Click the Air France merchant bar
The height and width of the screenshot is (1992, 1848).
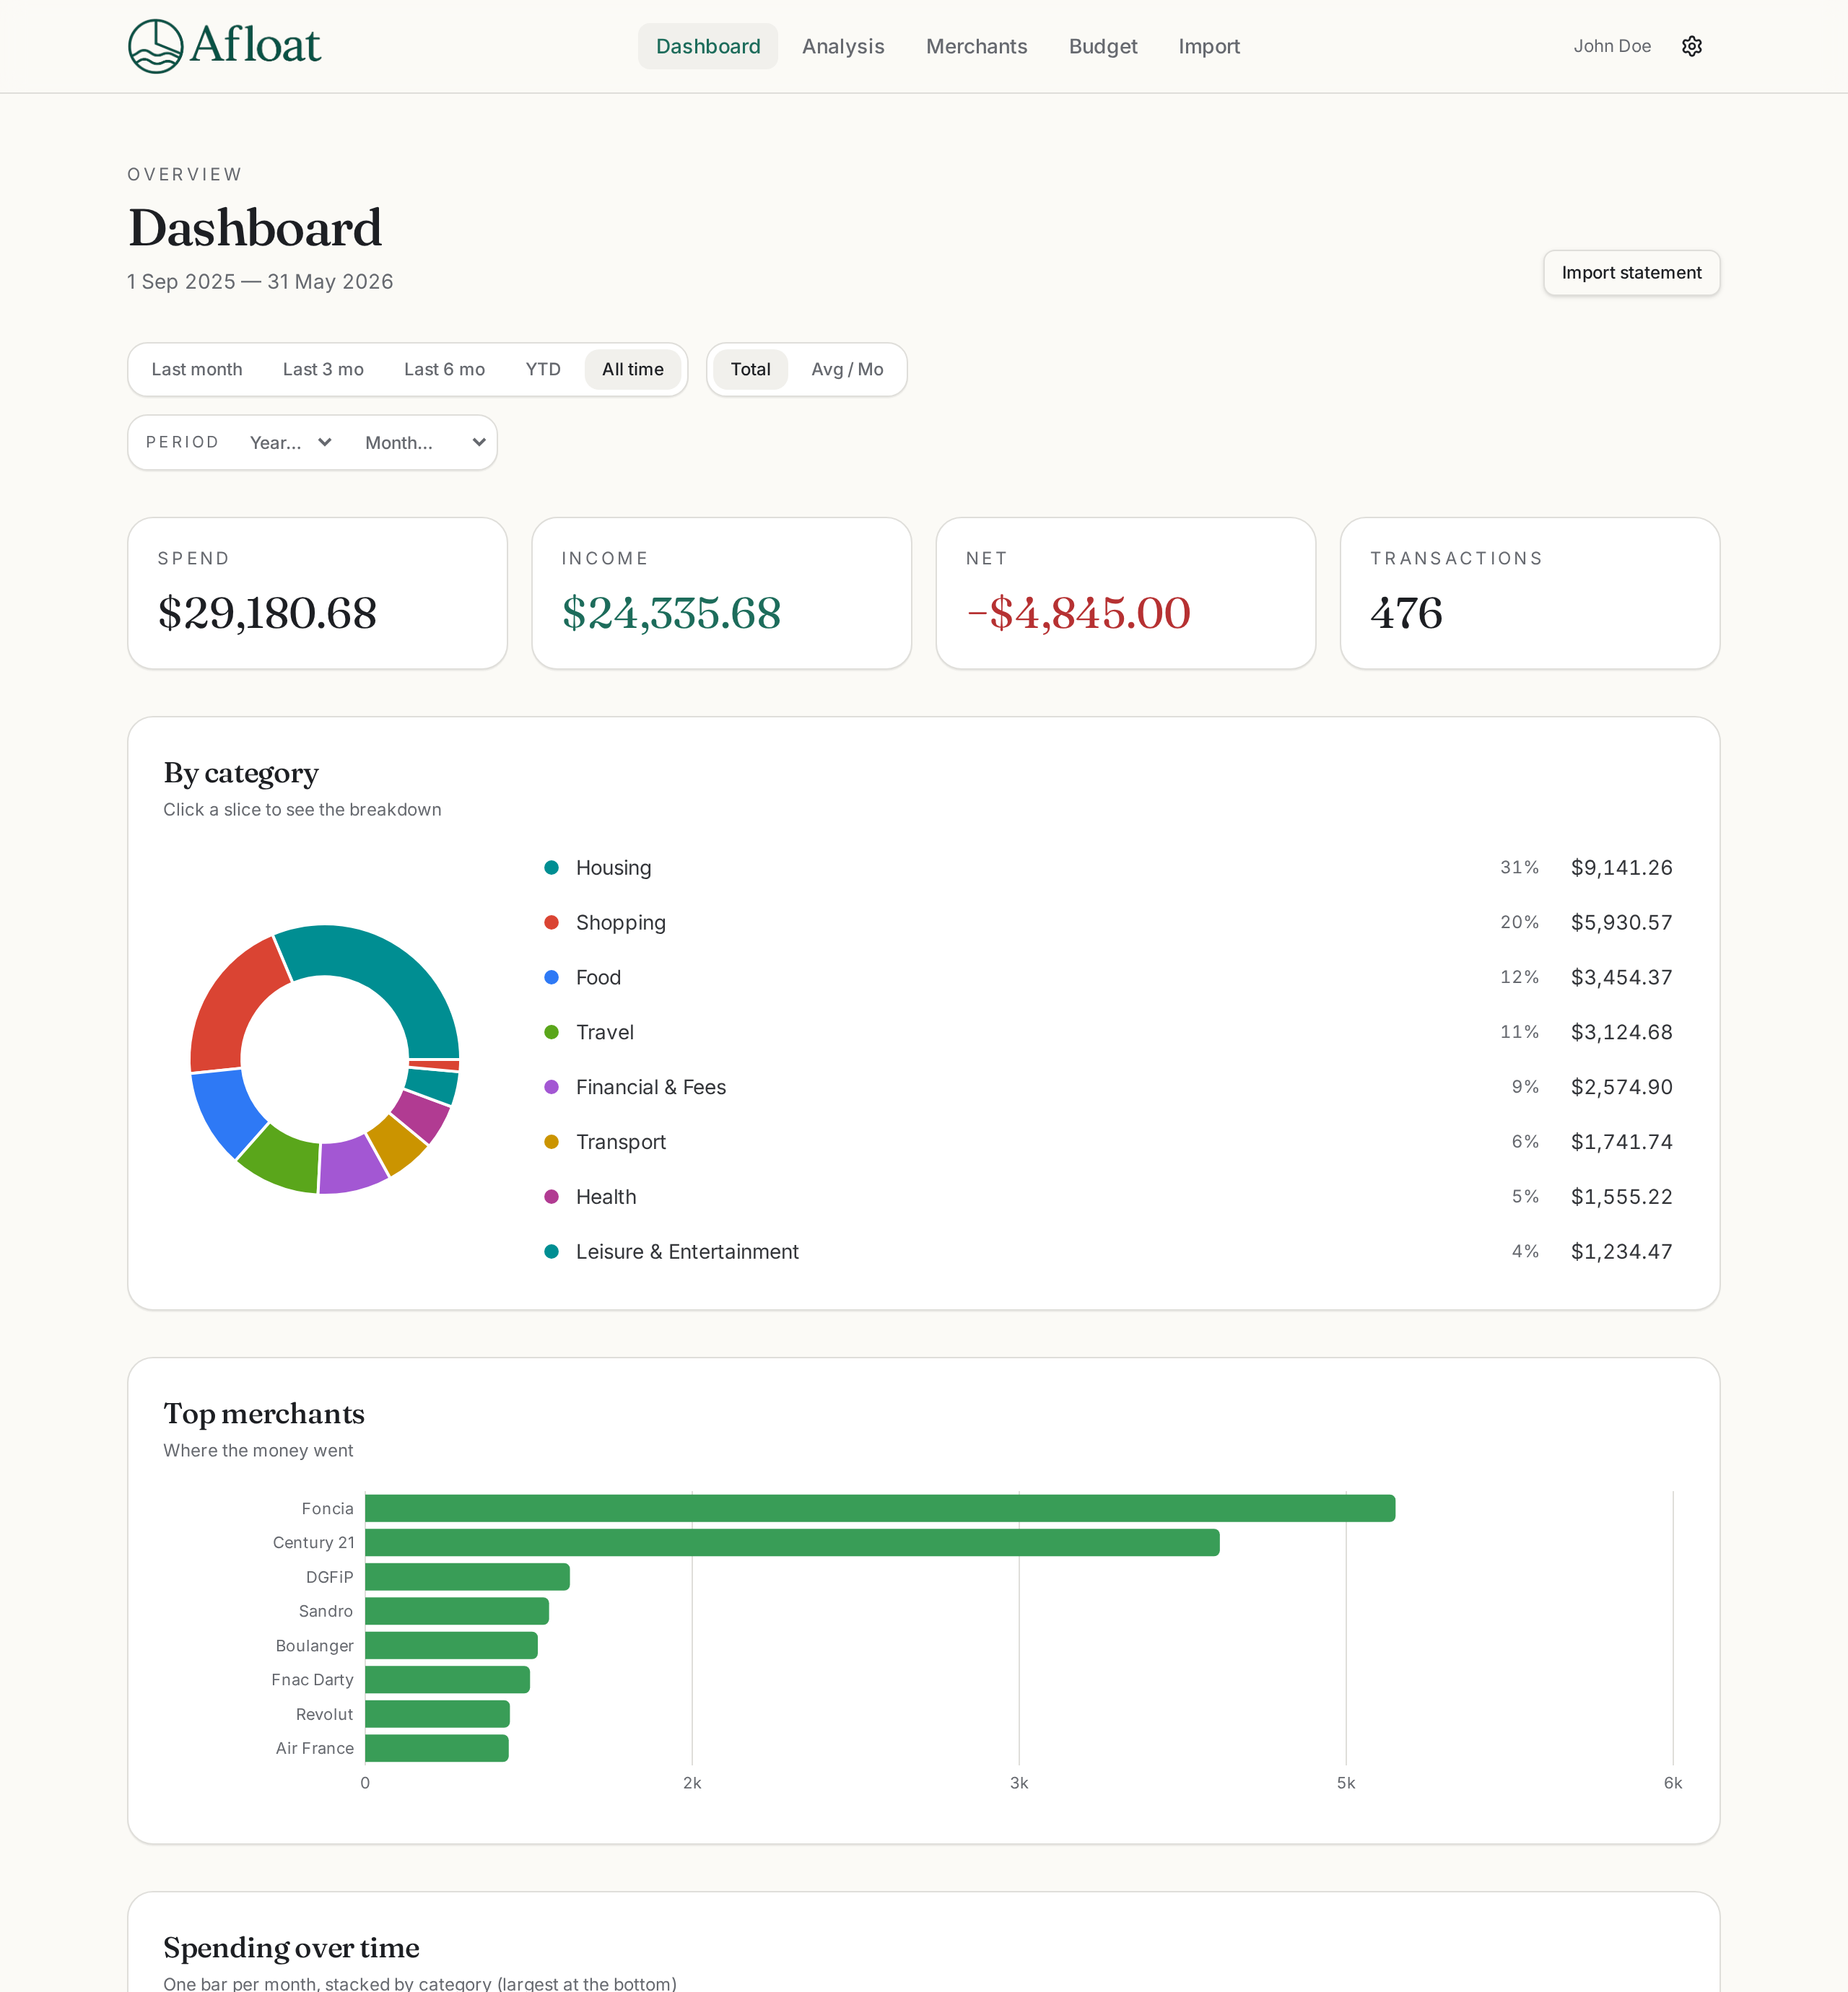point(437,1748)
